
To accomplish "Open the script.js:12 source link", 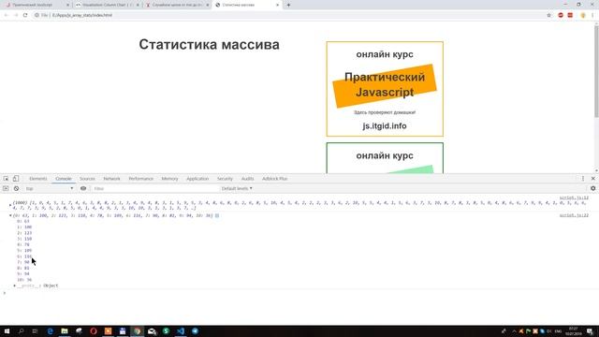I will 574,198.
